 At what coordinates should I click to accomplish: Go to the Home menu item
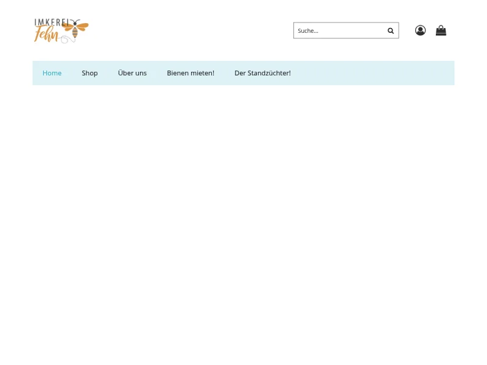pyautogui.click(x=52, y=73)
